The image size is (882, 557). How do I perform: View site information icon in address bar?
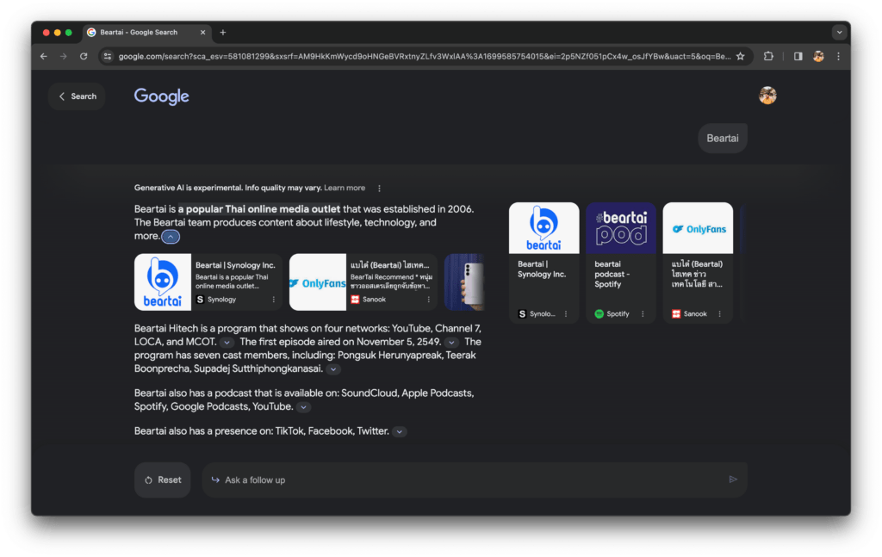point(108,56)
